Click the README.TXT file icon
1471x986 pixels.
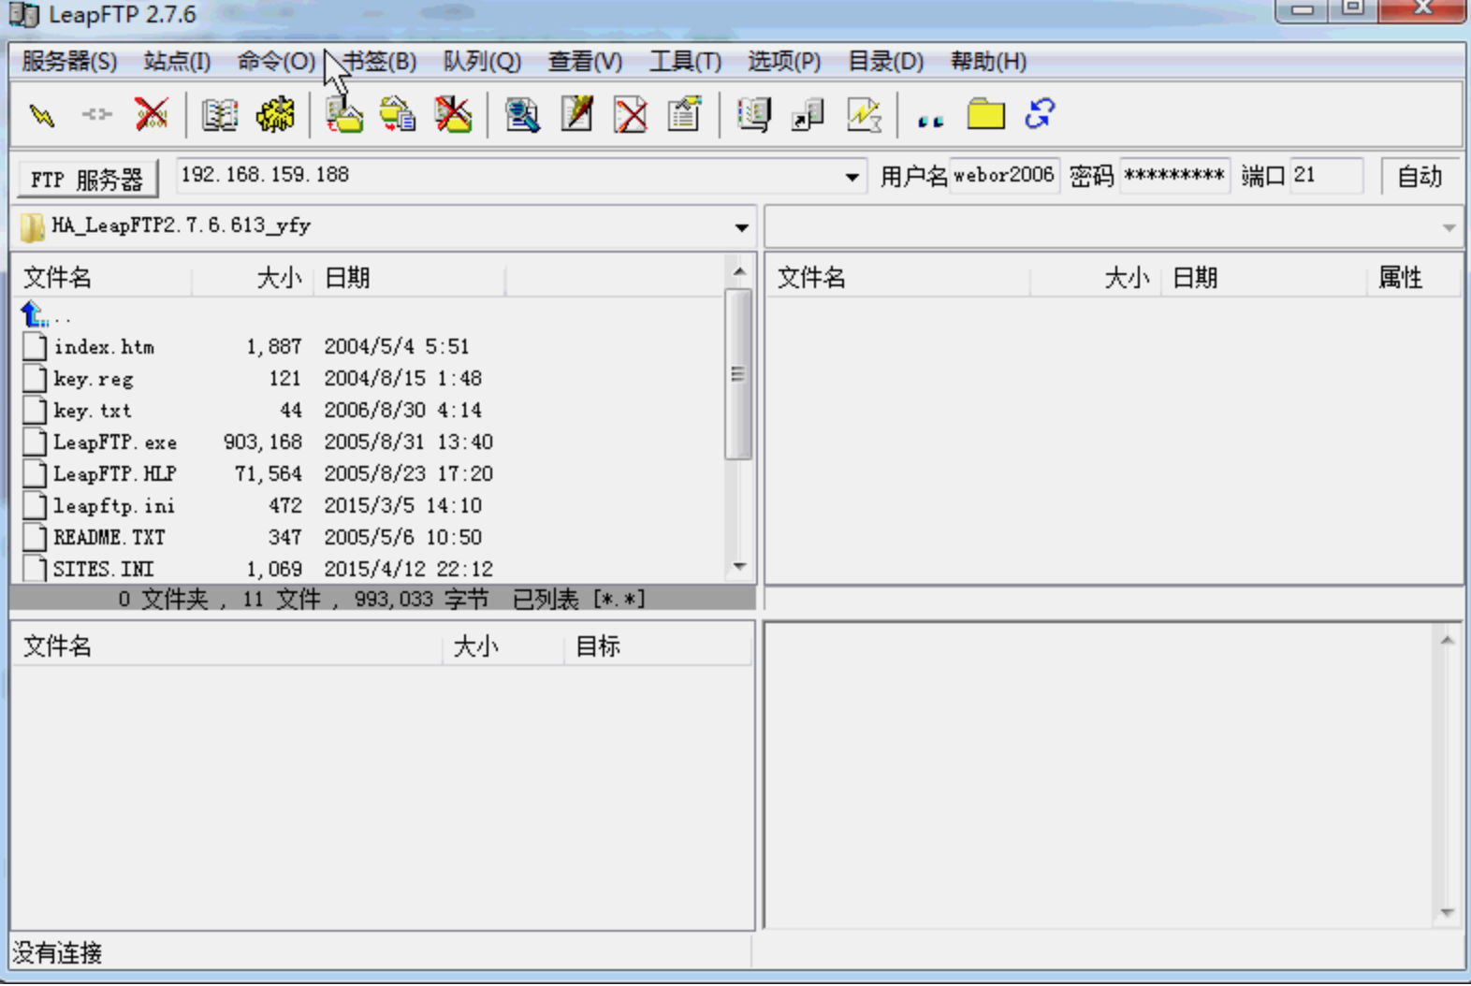(35, 538)
